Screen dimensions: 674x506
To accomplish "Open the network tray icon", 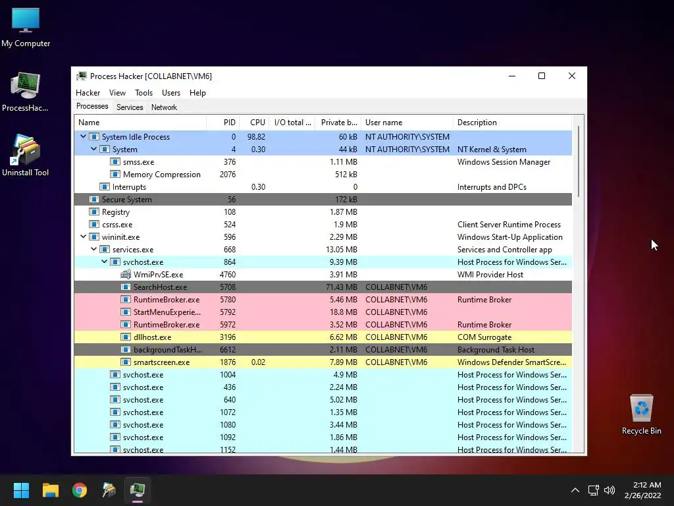I will click(x=594, y=490).
